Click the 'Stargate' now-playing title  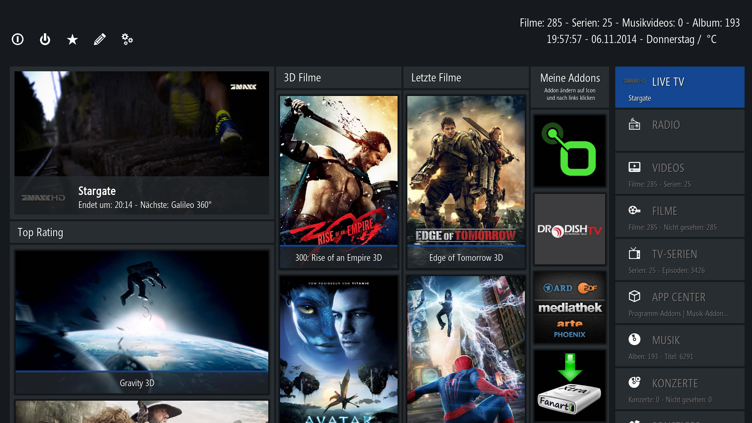pos(97,191)
